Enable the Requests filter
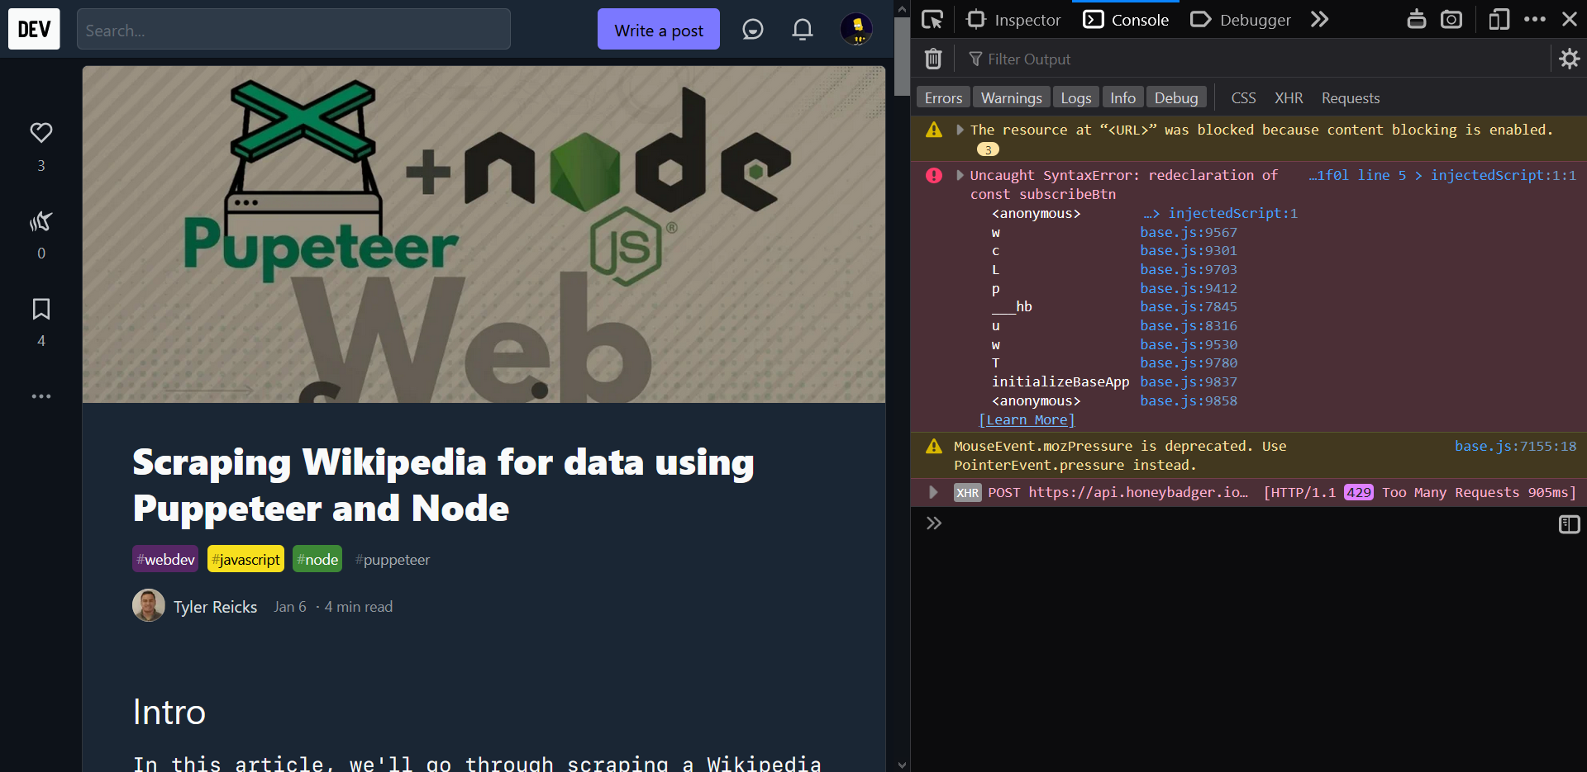Viewport: 1587px width, 772px height. point(1350,97)
